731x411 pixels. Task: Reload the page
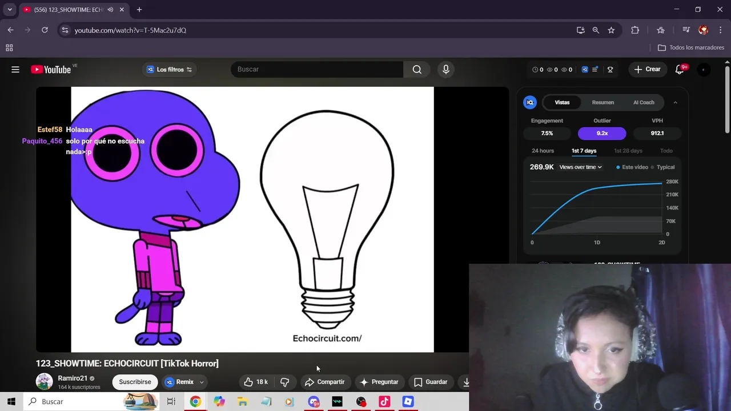coord(45,30)
